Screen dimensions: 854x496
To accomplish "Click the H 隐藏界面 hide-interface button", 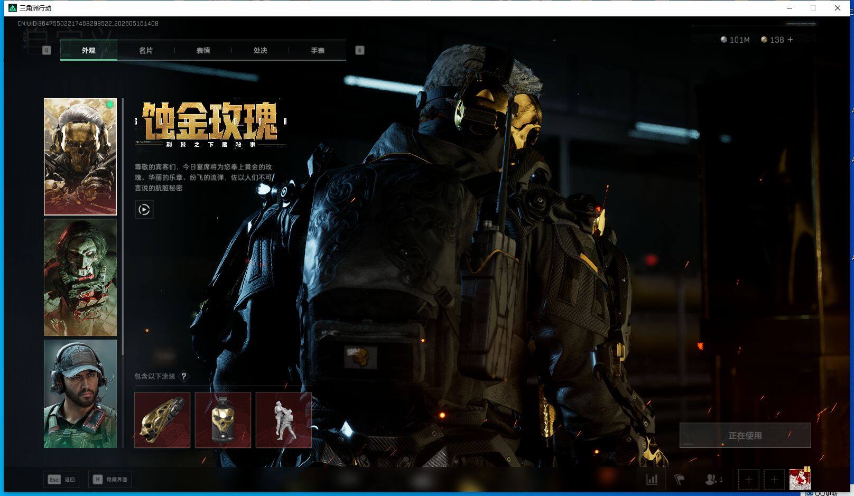I will [x=110, y=480].
